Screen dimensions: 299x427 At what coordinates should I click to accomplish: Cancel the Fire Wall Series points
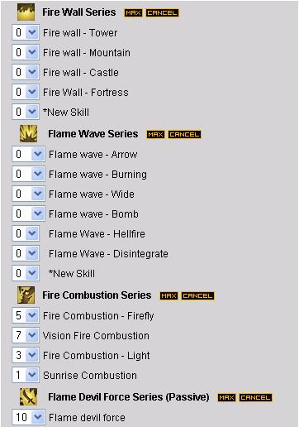162,12
